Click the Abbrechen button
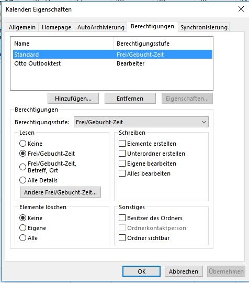Screen dimensions: 249x283 click(x=184, y=271)
